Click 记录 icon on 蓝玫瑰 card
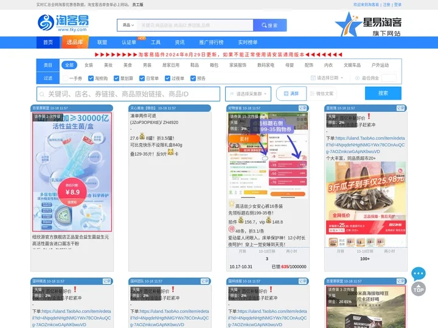 400,108
